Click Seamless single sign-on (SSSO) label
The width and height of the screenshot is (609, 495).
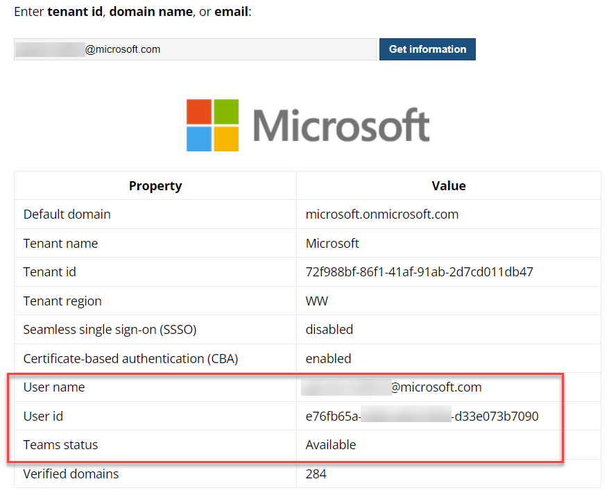pos(110,330)
